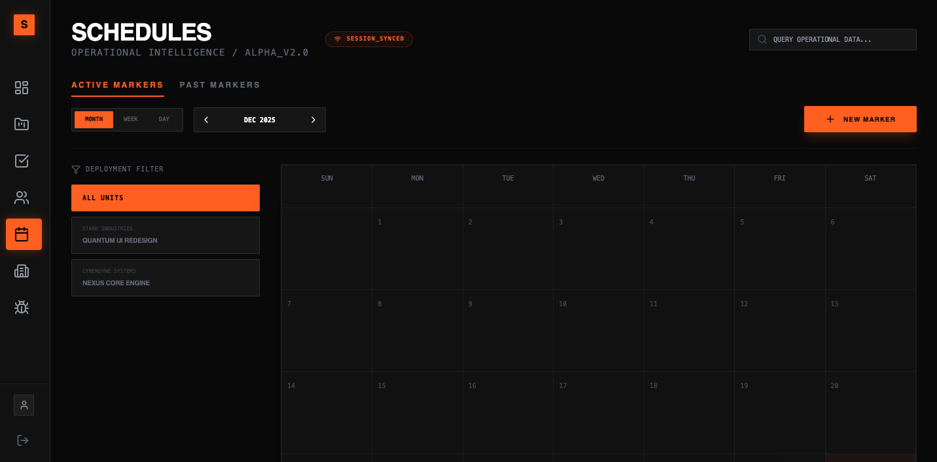Image resolution: width=937 pixels, height=462 pixels.
Task: Click the Session_Synced status badge
Action: (369, 39)
